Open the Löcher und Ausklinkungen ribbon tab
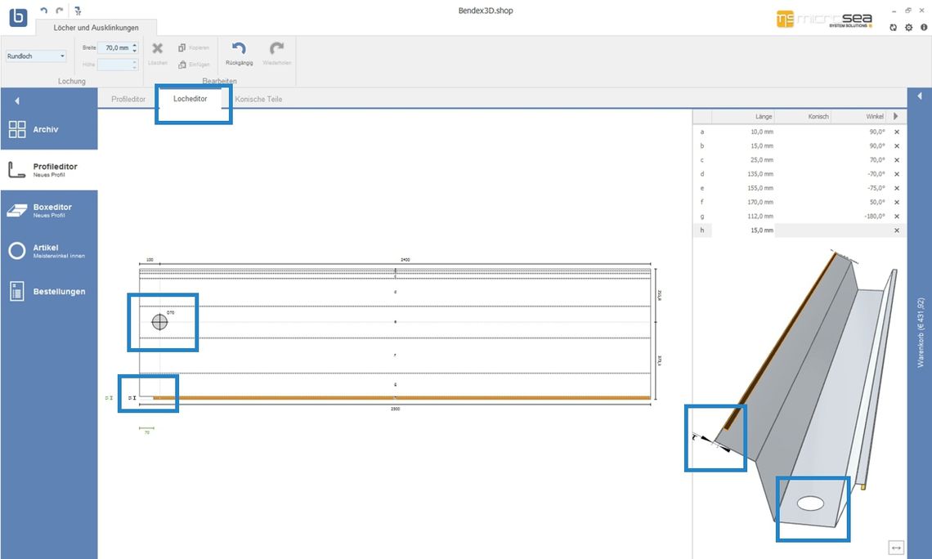Screen dimensions: 932x559 click(x=96, y=27)
